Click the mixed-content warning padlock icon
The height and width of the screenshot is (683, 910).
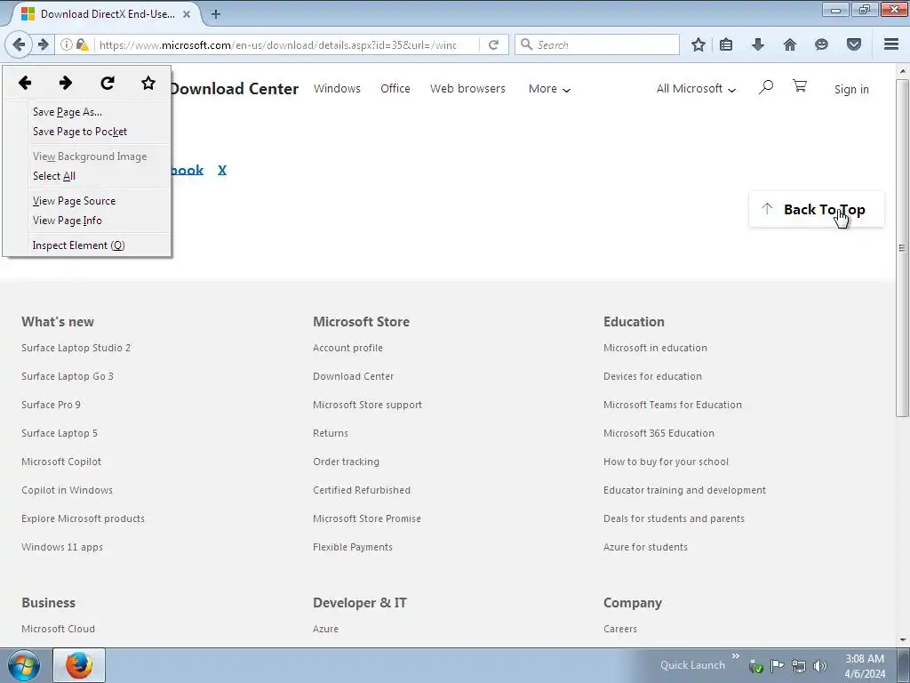tap(82, 44)
